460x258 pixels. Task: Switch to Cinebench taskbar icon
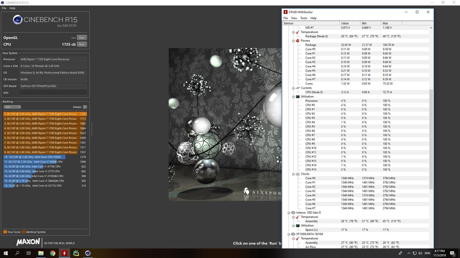coord(88,253)
